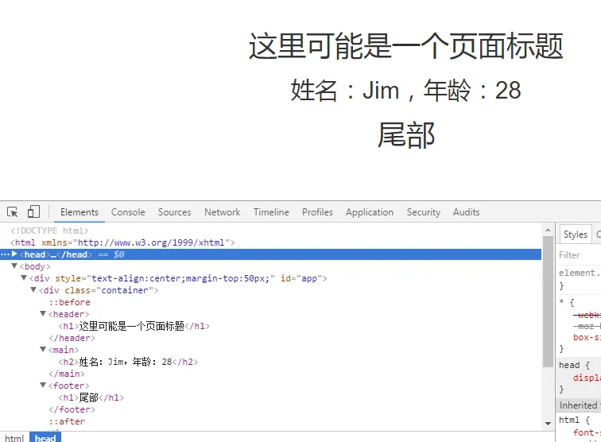601x442 pixels.
Task: Switch to the Security tab
Action: (424, 212)
